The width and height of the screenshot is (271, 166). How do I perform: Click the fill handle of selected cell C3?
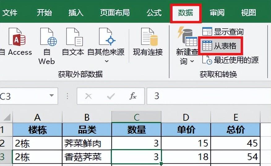tap(161, 164)
